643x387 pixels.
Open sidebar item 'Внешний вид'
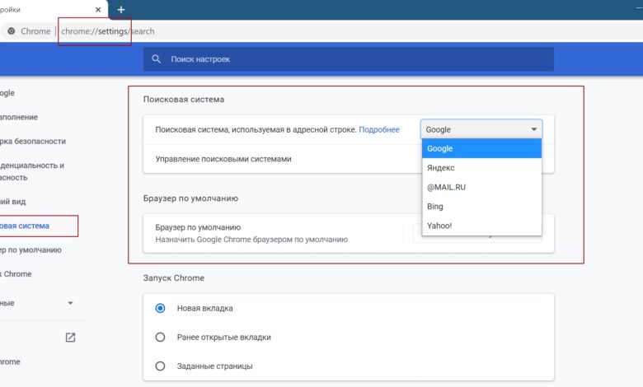point(13,202)
